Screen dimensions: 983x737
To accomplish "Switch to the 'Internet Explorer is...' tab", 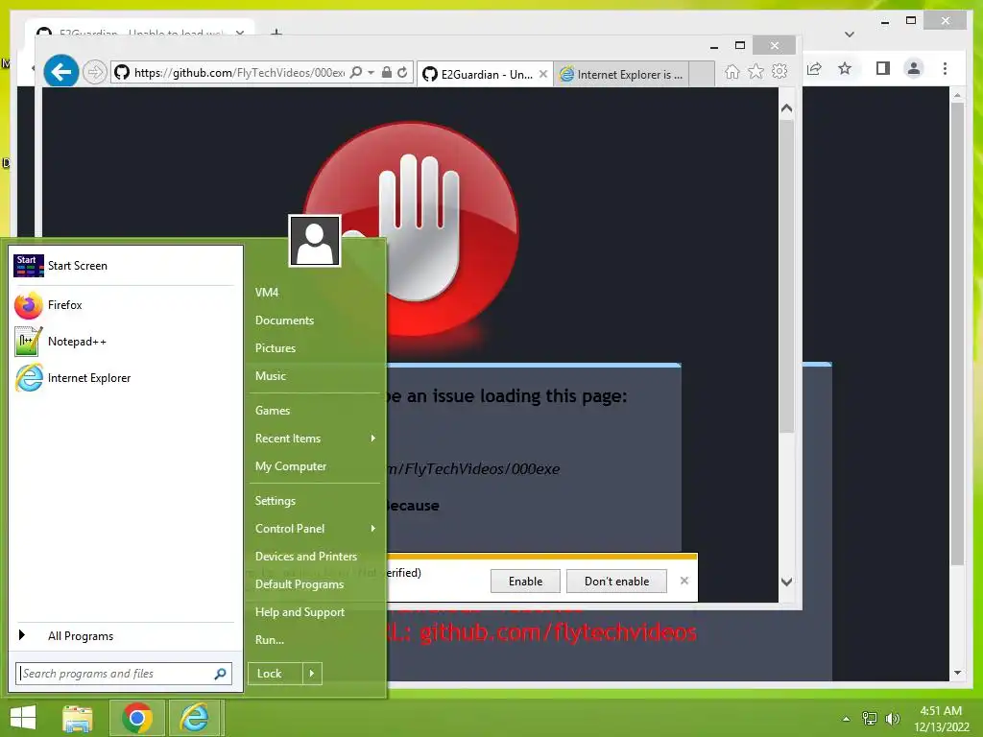I will tap(621, 74).
